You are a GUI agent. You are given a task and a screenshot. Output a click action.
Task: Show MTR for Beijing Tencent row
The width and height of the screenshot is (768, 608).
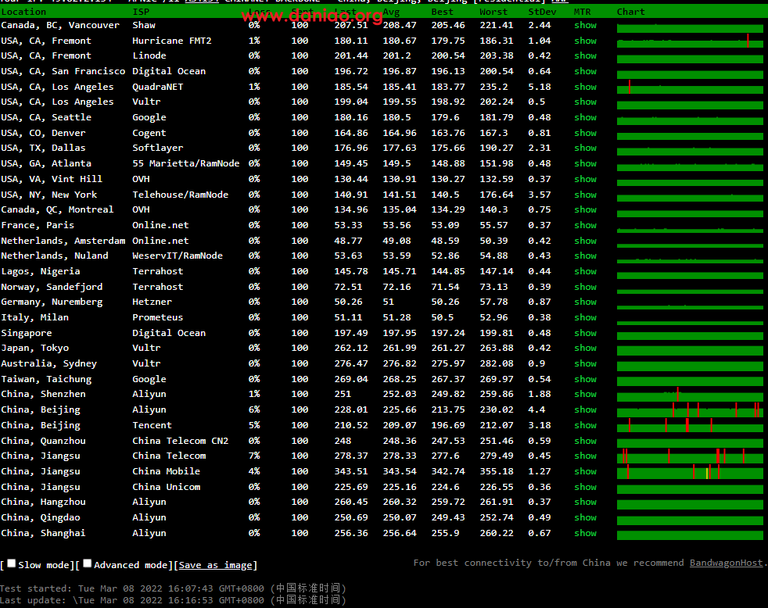pyautogui.click(x=585, y=425)
